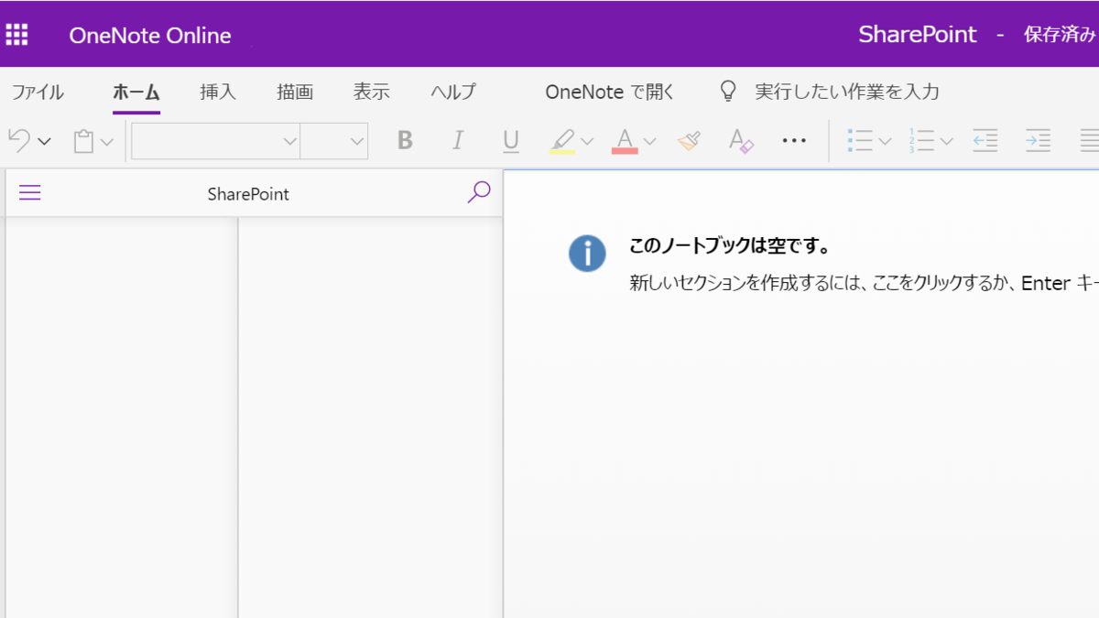Screen dimensions: 1099x618
Task: Select the Format Painter brush icon
Action: click(689, 141)
